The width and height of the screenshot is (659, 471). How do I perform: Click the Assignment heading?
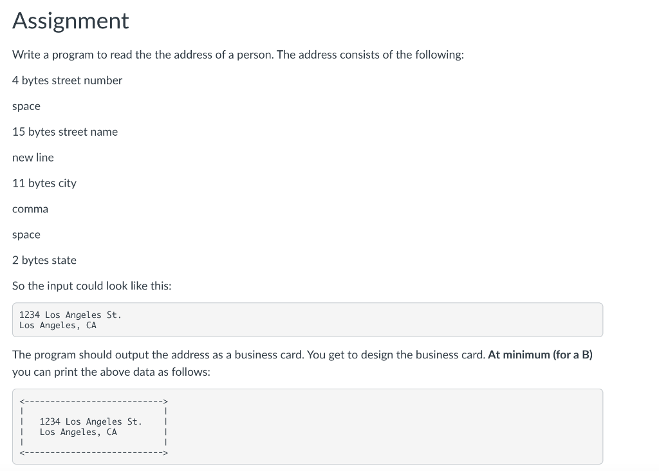tap(71, 21)
